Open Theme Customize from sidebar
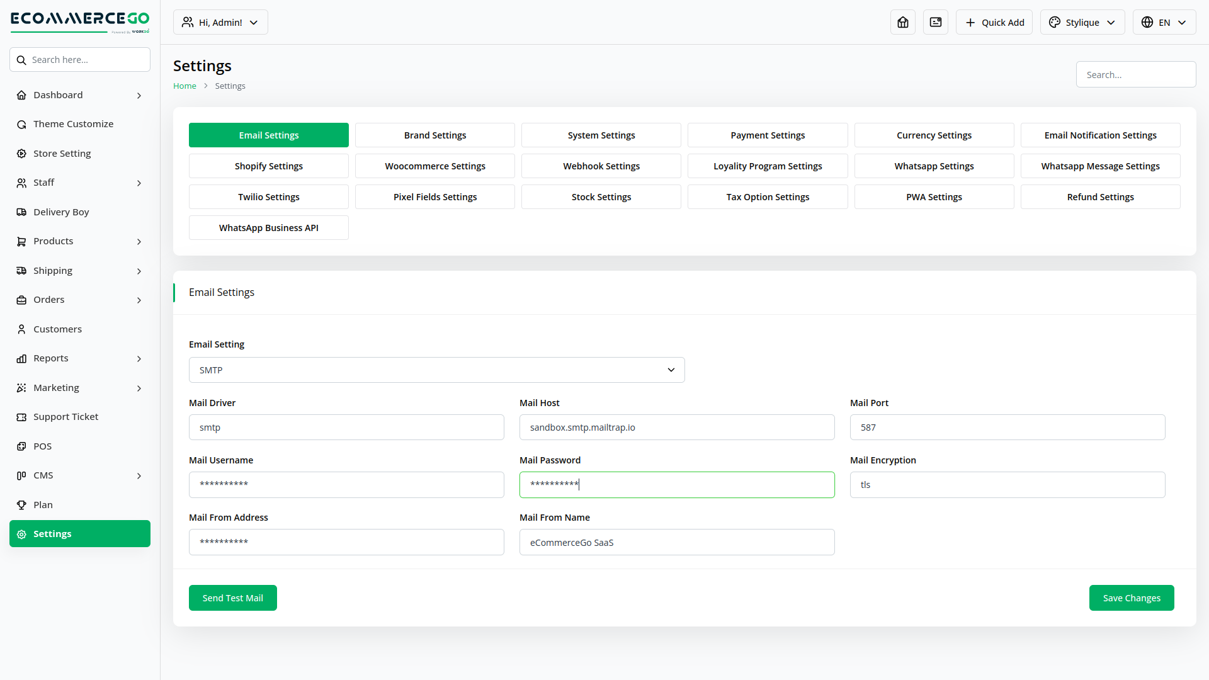1209x680 pixels. (x=73, y=124)
